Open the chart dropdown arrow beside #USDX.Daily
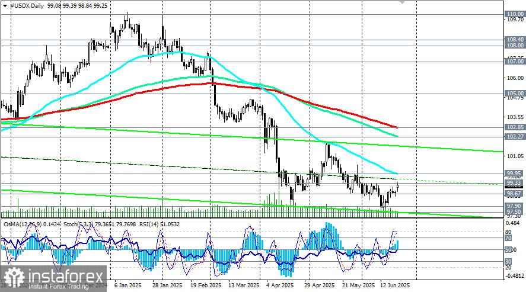 click(5, 6)
